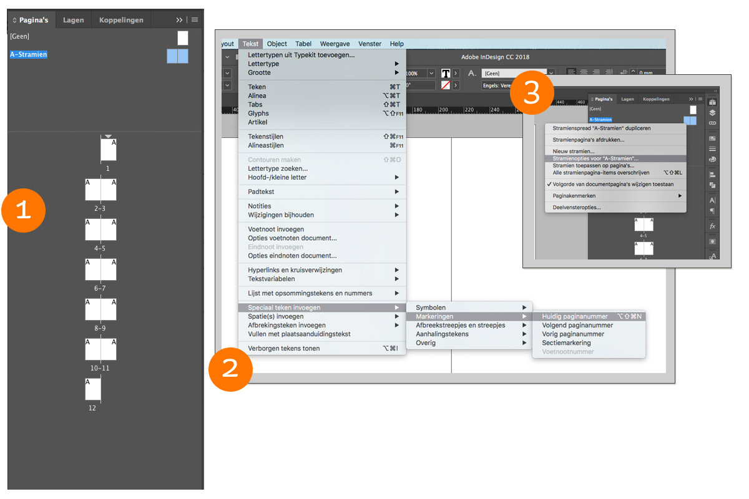This screenshot has height=499, width=749.
Task: Choose 'Volgend paginanummer' menu item
Action: tap(588, 325)
